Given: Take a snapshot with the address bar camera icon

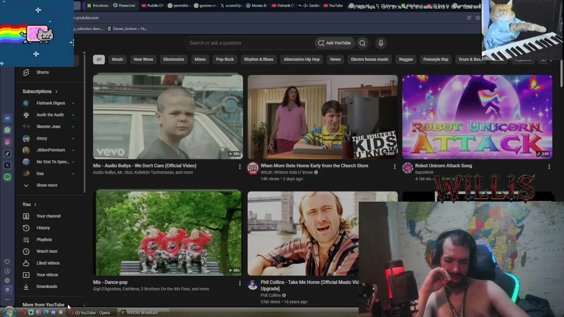Looking at the screenshot, I should [478, 18].
